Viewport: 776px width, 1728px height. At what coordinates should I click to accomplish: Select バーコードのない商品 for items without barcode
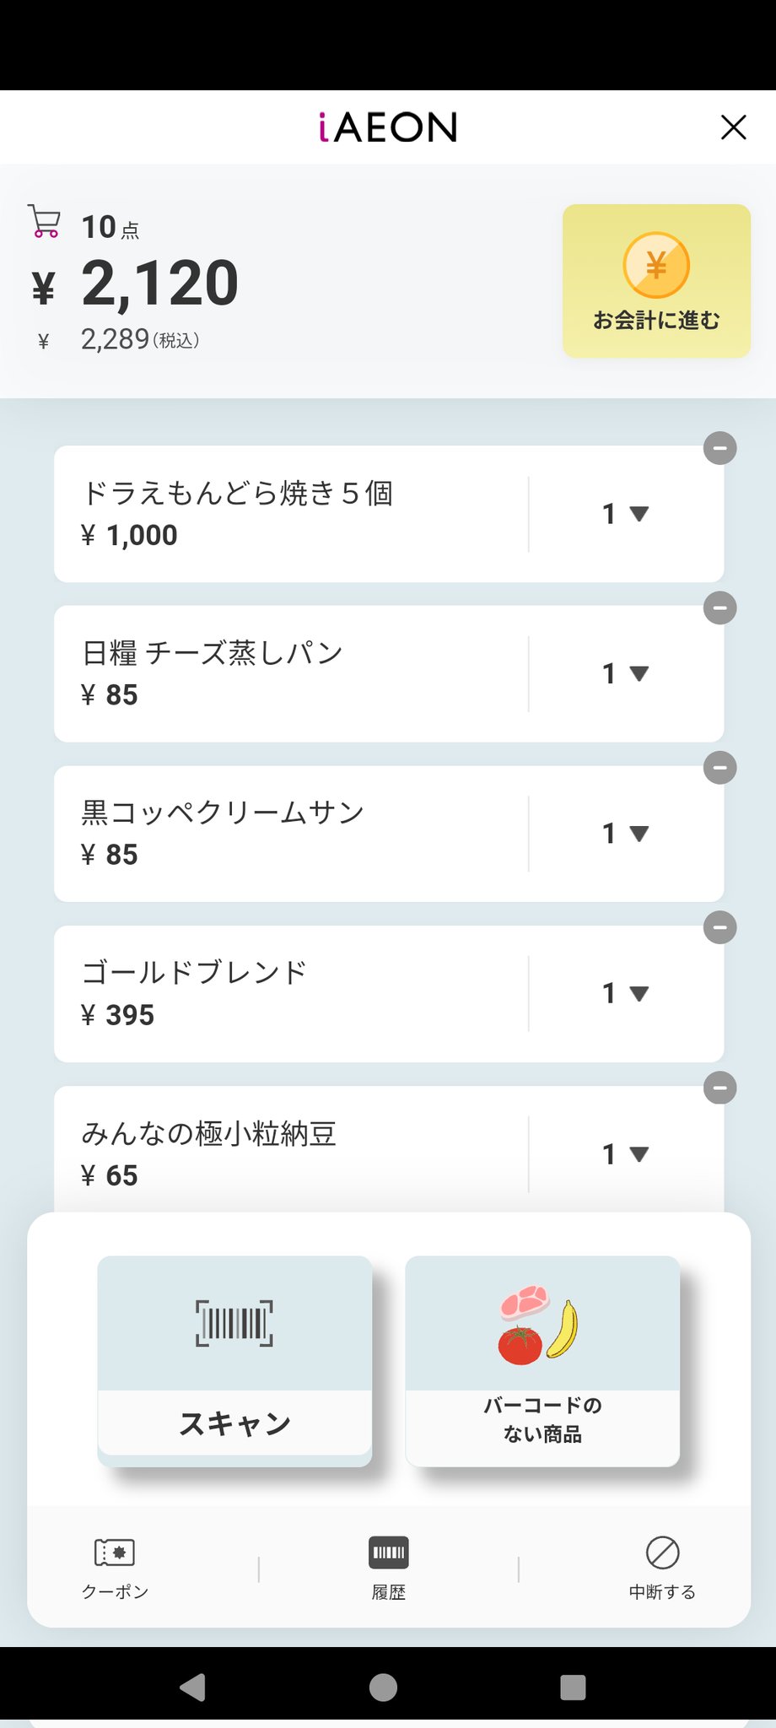point(542,1360)
